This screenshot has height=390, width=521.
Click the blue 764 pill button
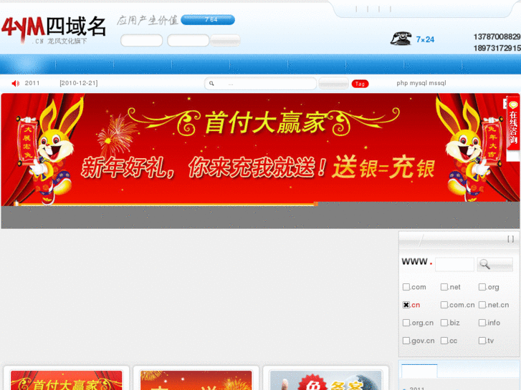tap(208, 20)
